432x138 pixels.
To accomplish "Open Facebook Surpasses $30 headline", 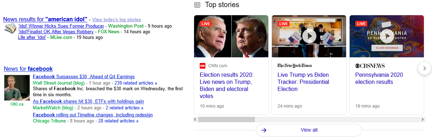I will coord(84,76).
